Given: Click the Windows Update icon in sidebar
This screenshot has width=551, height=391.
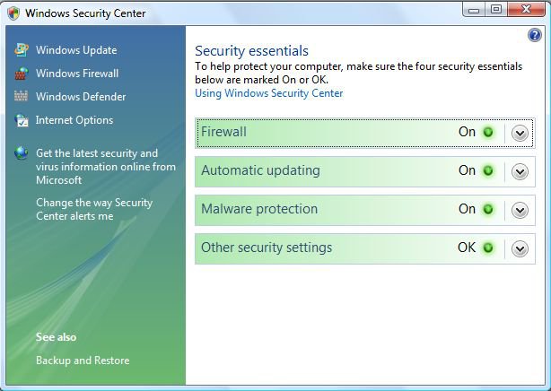Looking at the screenshot, I should pos(21,50).
